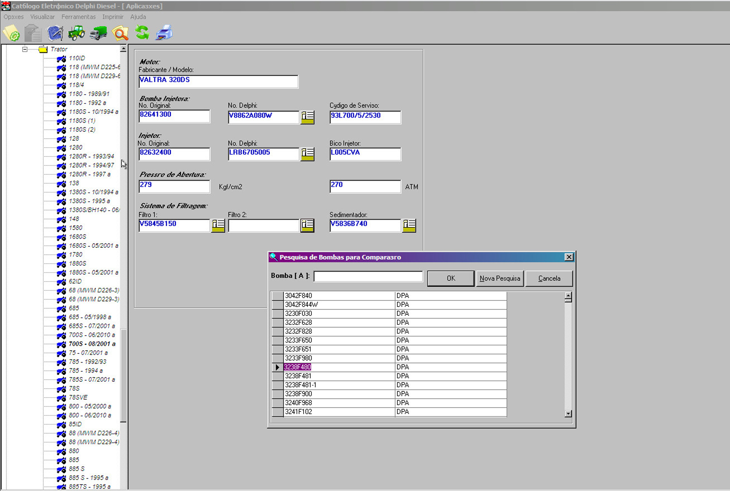Click the green refresh arrows icon
The height and width of the screenshot is (491, 730).
tap(142, 33)
